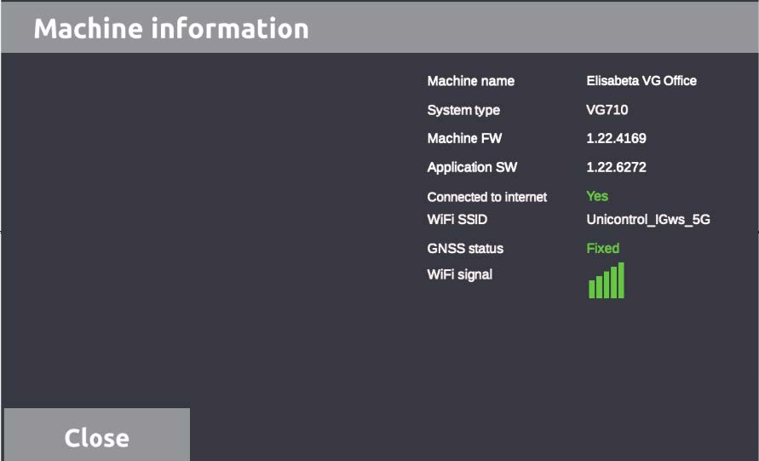Click the 'Application SW' label
The image size is (759, 461).
coord(472,168)
